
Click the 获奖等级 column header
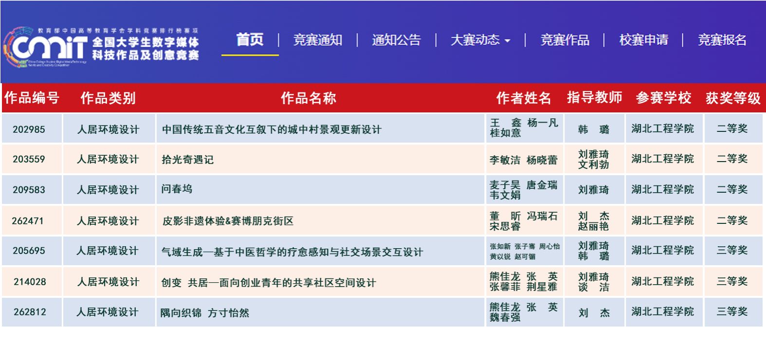coord(733,98)
